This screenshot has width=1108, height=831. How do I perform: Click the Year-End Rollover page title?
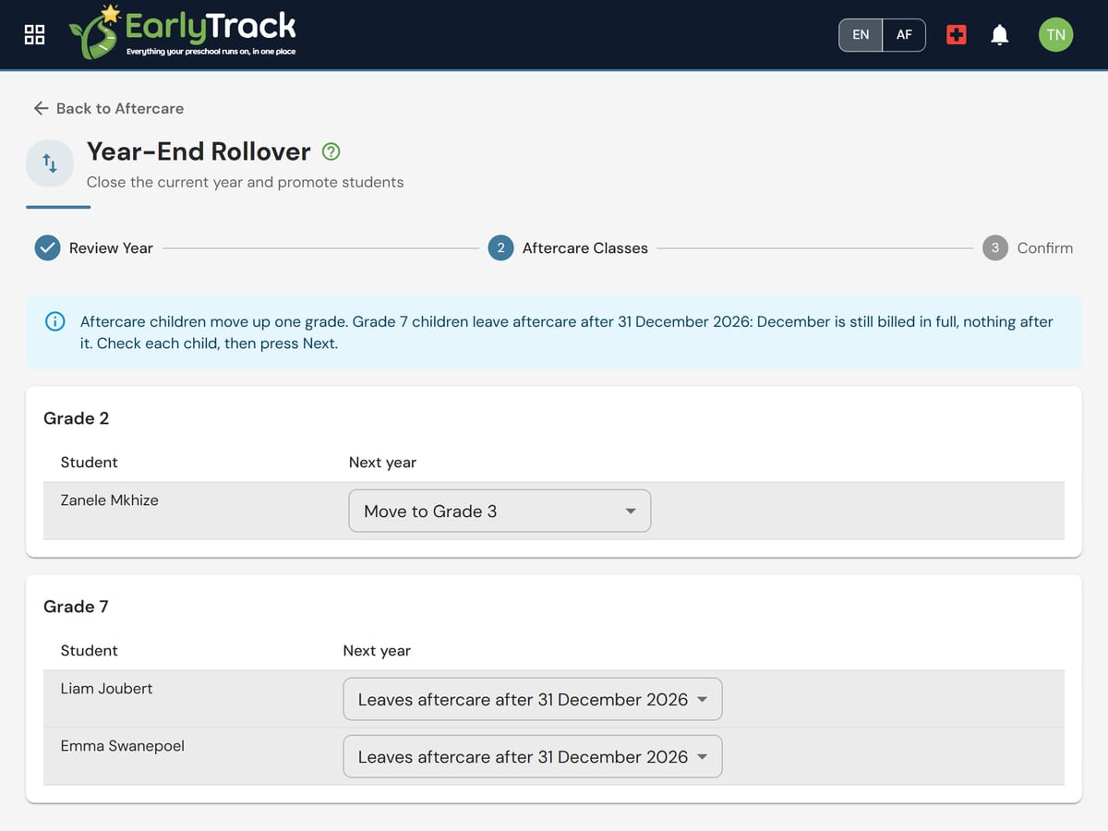pos(199,151)
